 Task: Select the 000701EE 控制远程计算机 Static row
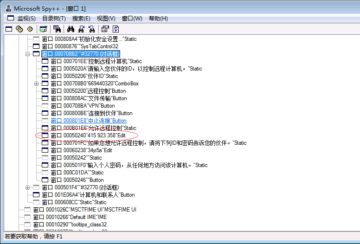click(96, 61)
